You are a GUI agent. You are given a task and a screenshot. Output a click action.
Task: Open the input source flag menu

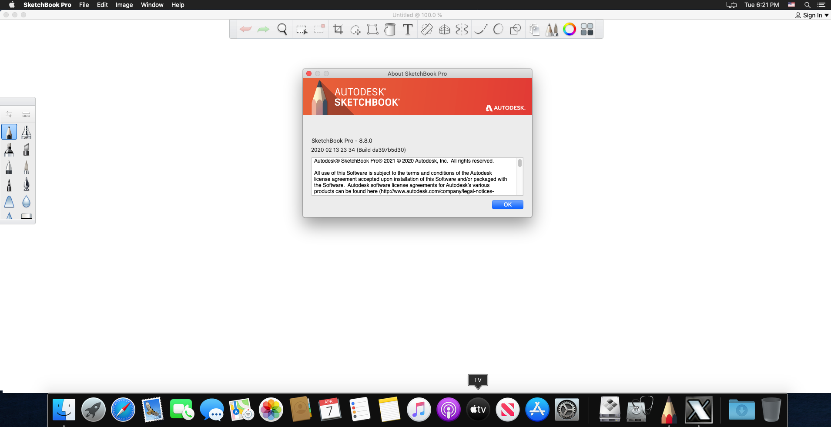(791, 5)
